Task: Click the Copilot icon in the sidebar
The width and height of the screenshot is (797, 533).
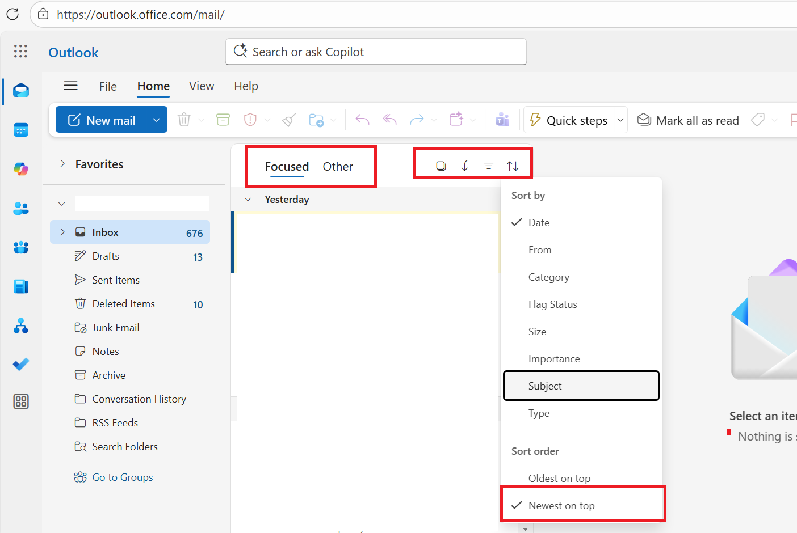Action: [21, 168]
